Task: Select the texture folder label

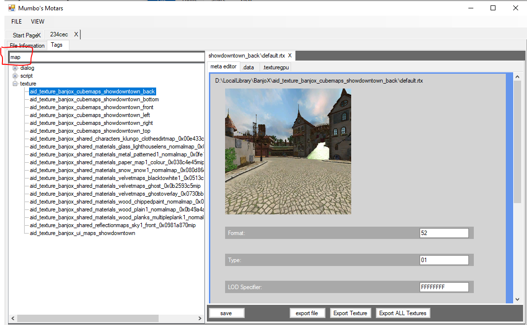Action: coord(28,84)
